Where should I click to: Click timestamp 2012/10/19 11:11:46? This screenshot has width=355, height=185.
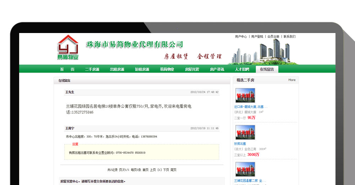tap(204, 129)
